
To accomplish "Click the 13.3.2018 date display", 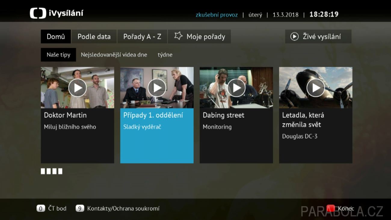I will 286,15.
